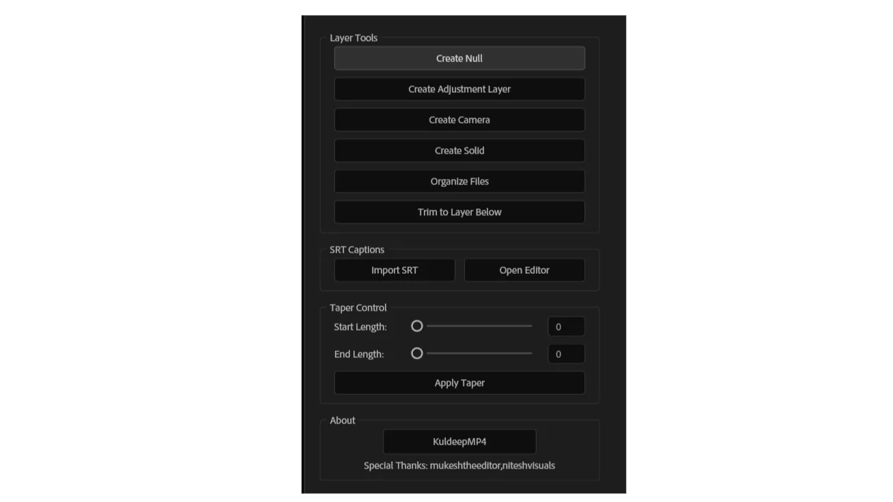Click the middle of End Length slider track
The width and height of the screenshot is (893, 502).
(x=479, y=354)
